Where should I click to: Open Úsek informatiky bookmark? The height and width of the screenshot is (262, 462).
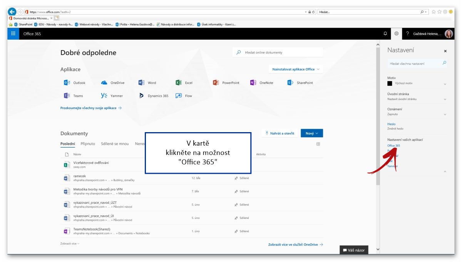click(x=216, y=24)
